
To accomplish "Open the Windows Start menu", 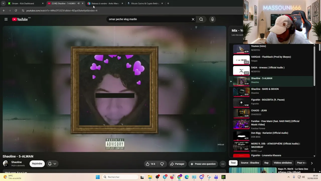I will 98,177.
